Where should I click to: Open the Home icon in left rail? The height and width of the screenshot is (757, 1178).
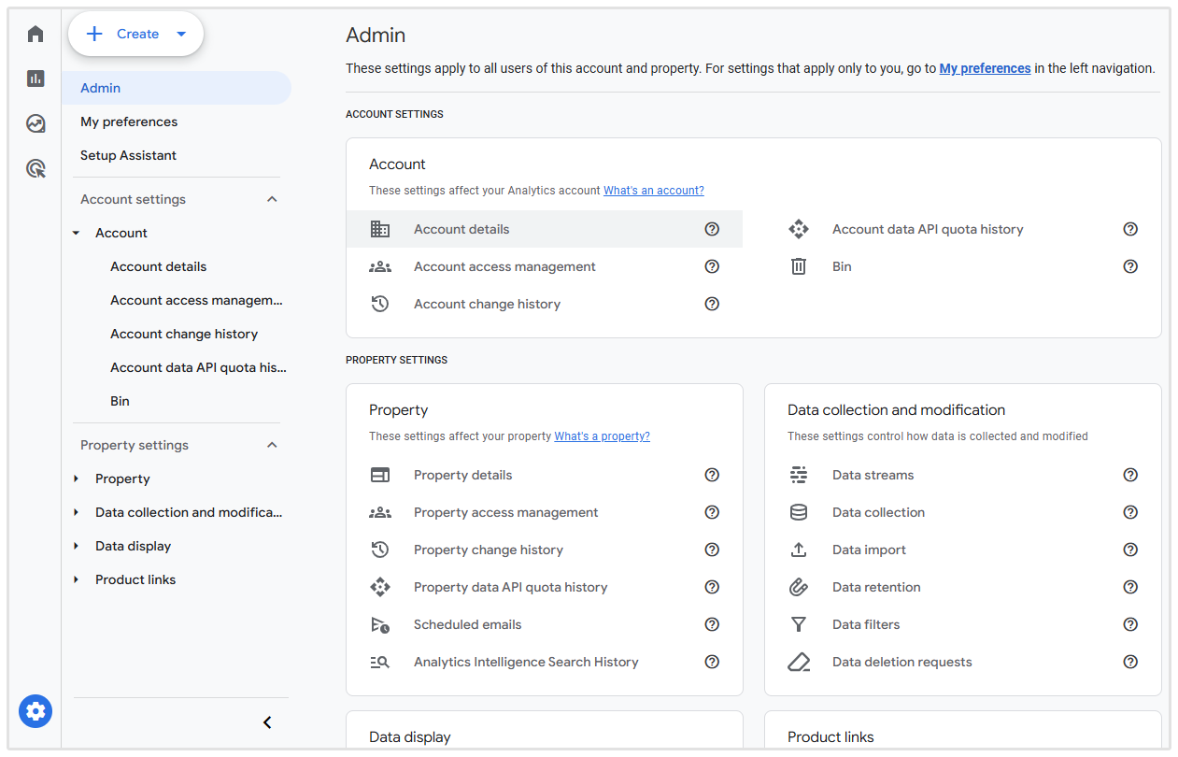point(35,35)
